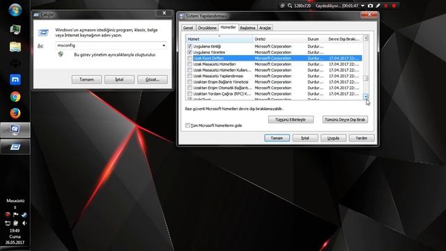The image size is (446, 251).
Task: Check Uzaktan Erişim Otomatik Bağlantı service
Action: pyautogui.click(x=190, y=88)
